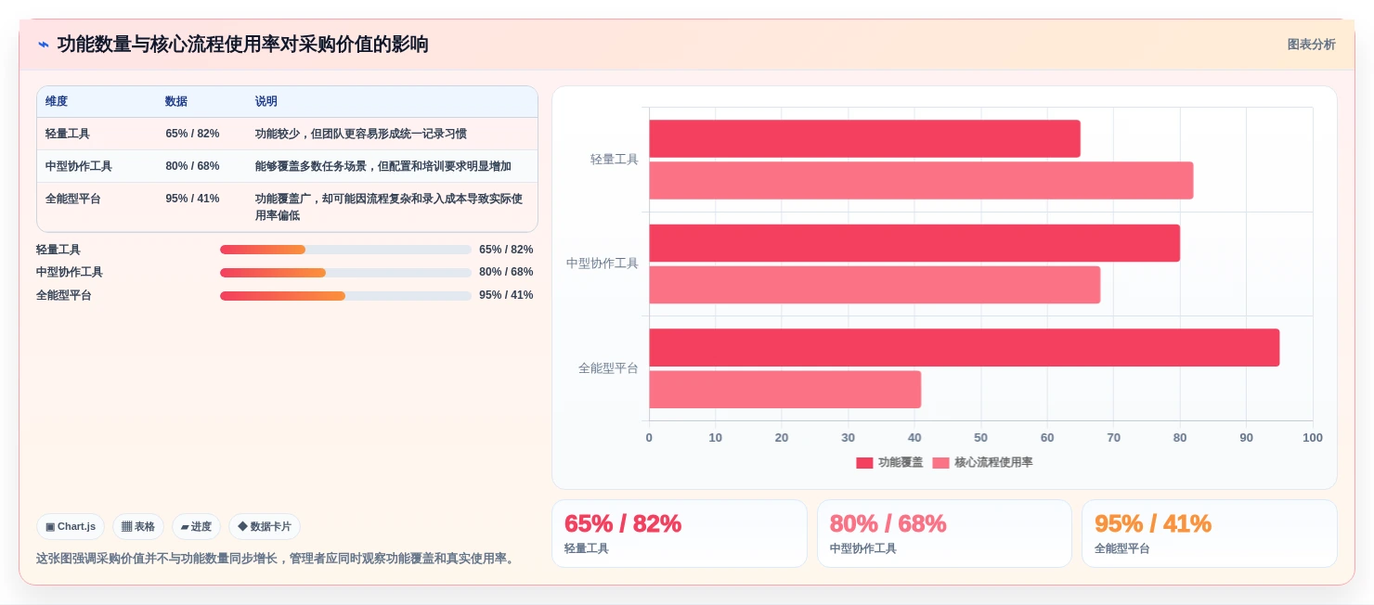Click the description 功能较少，但团队更容易形成统一记录习惯

361,134
